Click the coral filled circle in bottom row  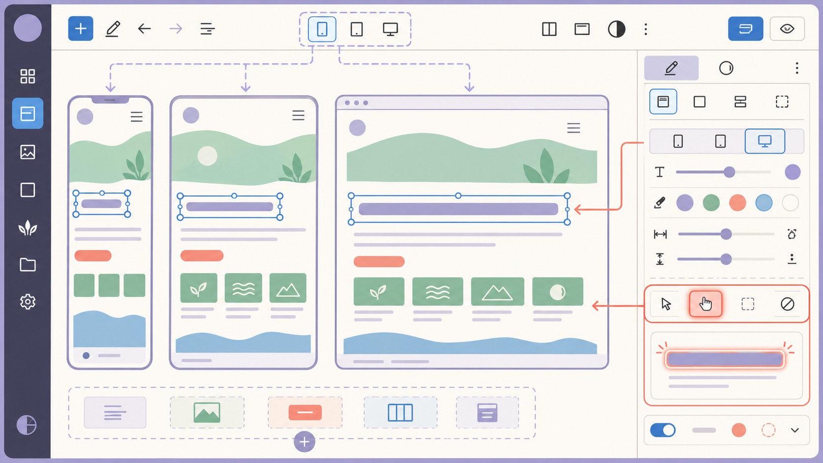pyautogui.click(x=738, y=430)
